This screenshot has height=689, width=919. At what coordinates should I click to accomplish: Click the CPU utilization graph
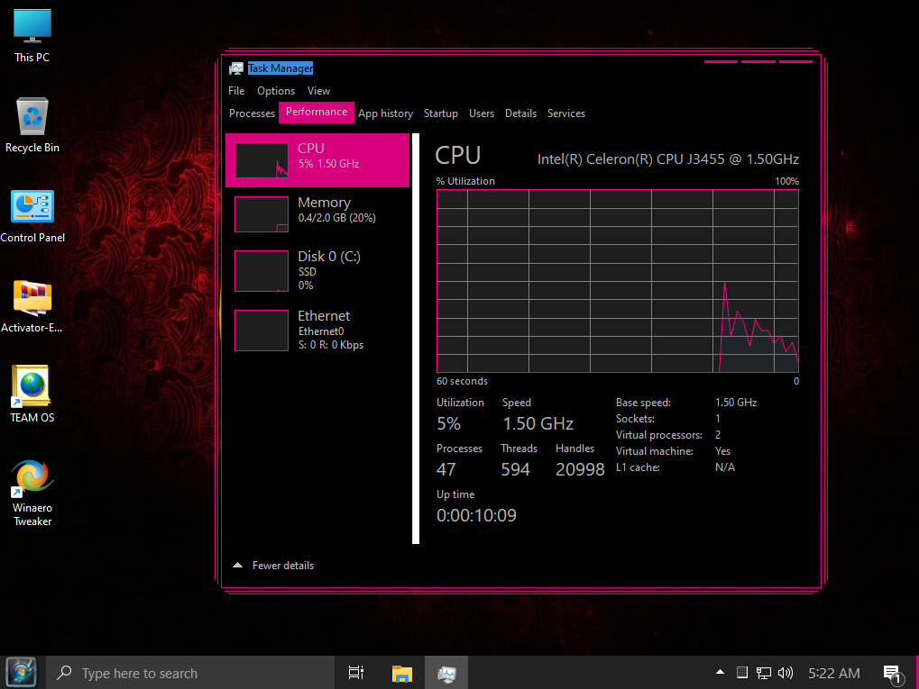click(x=617, y=280)
